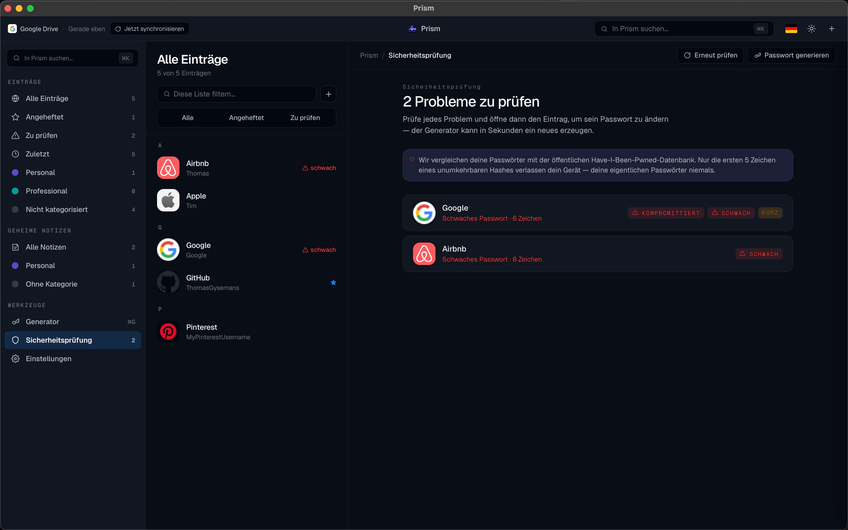Switch to Zu prüfen filter tab
The width and height of the screenshot is (848, 530).
click(x=305, y=118)
